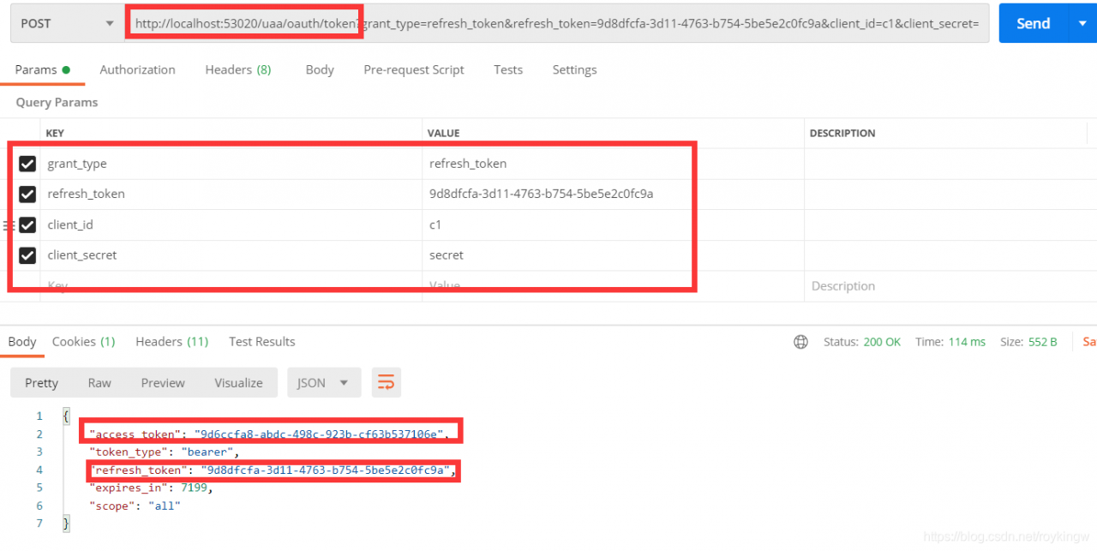Click the refresh_token value in response JSON
Image resolution: width=1097 pixels, height=551 pixels.
[x=326, y=470]
